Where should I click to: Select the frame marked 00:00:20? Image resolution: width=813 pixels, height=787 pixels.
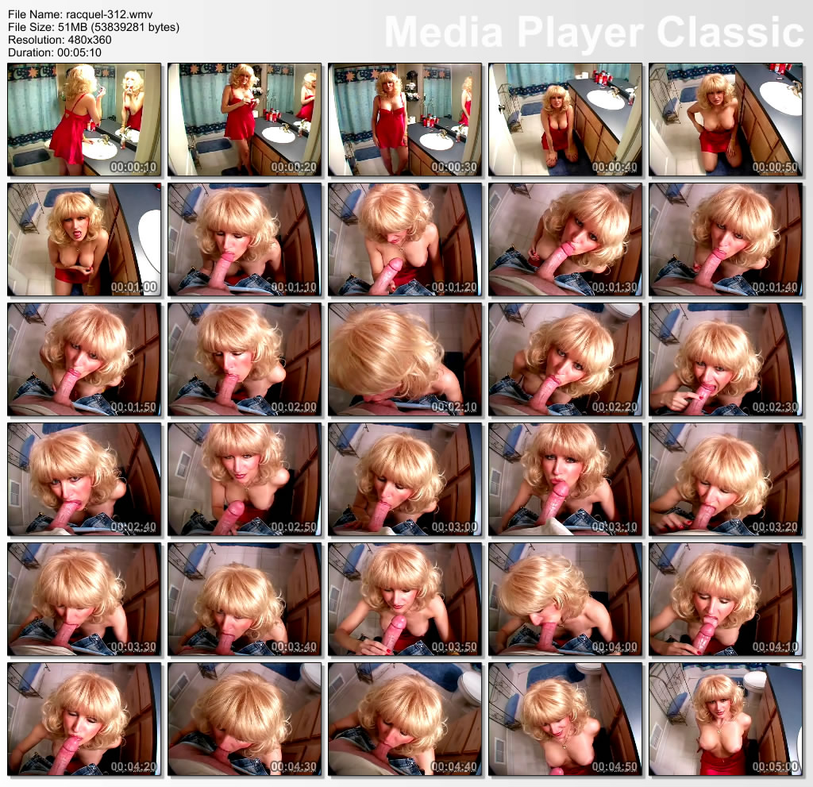pos(245,119)
